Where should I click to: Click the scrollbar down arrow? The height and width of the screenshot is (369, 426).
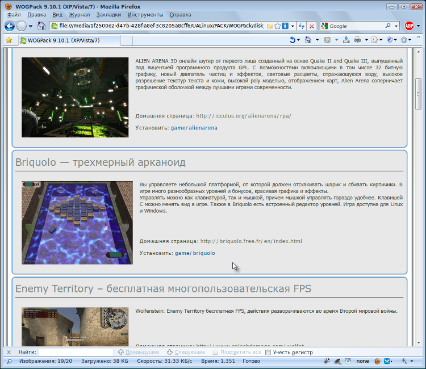419,343
